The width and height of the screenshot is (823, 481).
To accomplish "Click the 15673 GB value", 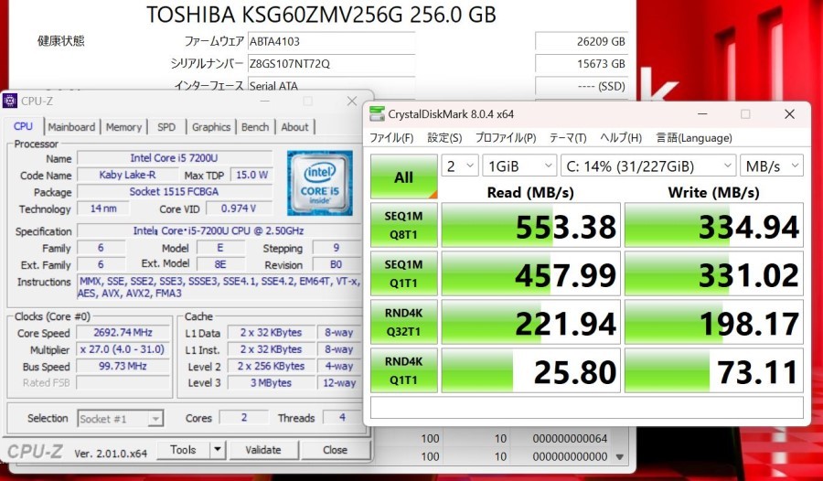I will click(582, 63).
